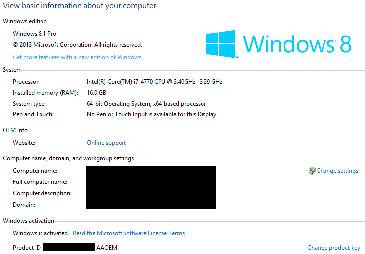Click the Change settings link
The height and width of the screenshot is (254, 365).
click(x=337, y=171)
